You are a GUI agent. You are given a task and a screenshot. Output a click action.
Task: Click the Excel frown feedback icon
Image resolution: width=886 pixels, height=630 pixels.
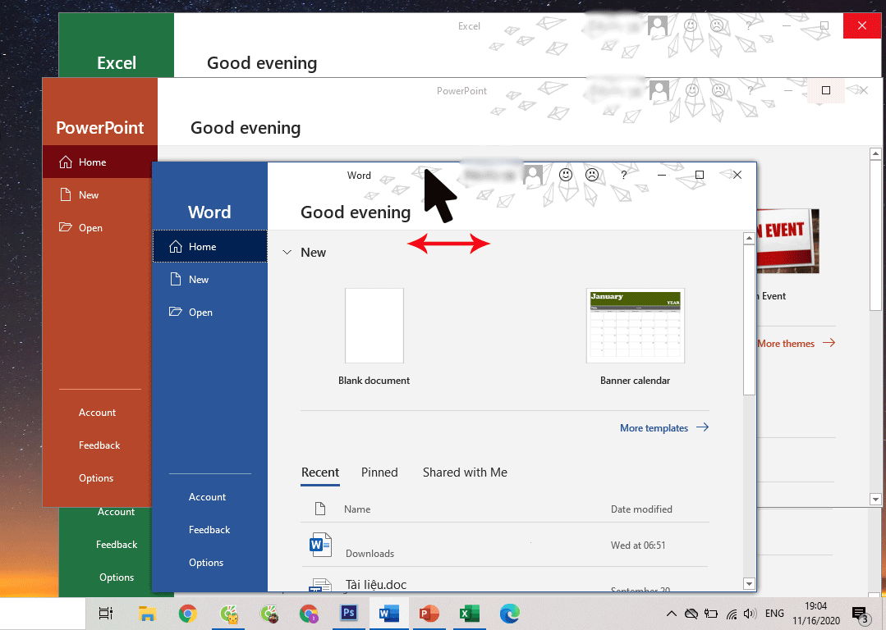pos(717,25)
